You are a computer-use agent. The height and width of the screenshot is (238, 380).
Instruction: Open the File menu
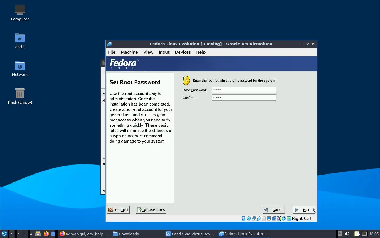[x=112, y=52]
